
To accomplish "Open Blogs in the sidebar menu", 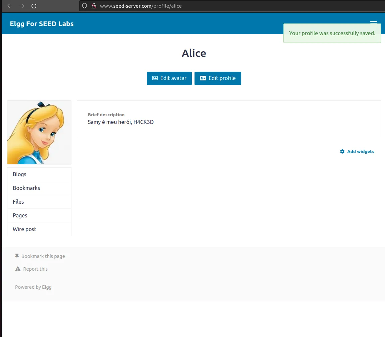I will [19, 174].
